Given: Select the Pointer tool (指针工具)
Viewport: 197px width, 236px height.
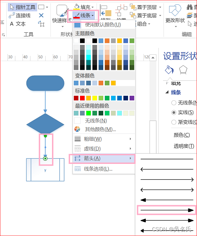Looking at the screenshot, I should (x=22, y=7).
